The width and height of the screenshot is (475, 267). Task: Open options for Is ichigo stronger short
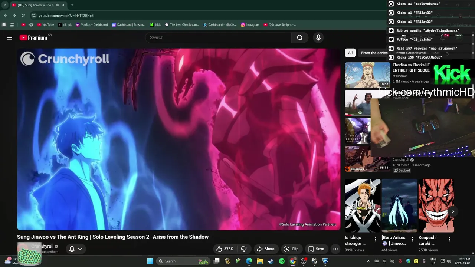[x=376, y=240]
